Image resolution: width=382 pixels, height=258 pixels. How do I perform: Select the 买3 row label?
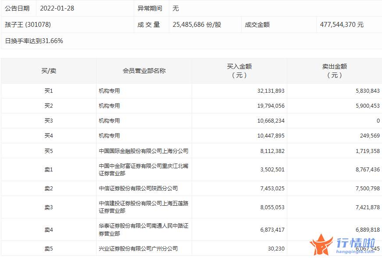pos(49,120)
